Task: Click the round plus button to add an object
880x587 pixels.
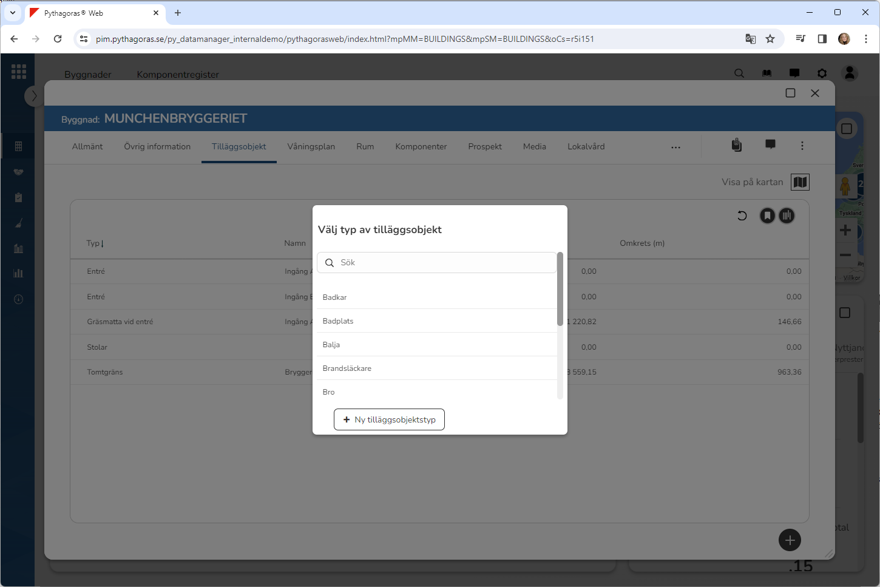Action: point(790,540)
